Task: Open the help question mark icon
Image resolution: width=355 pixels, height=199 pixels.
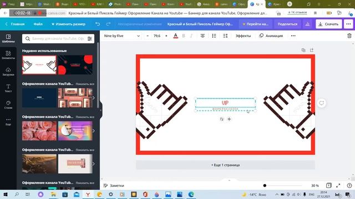Action: (x=349, y=186)
